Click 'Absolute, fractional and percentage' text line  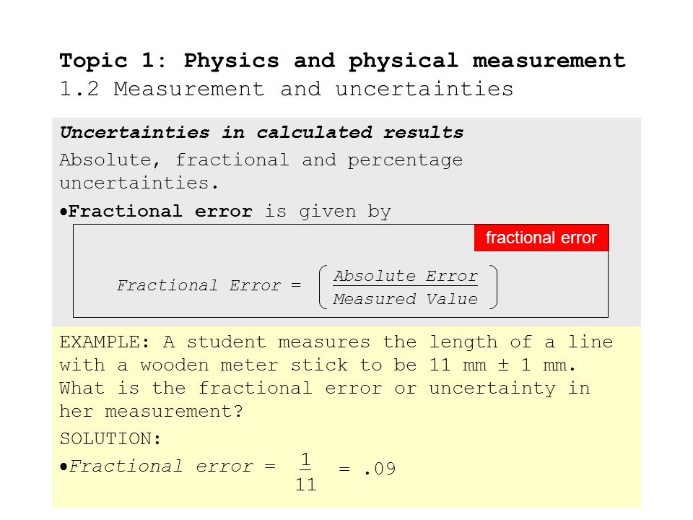(261, 160)
